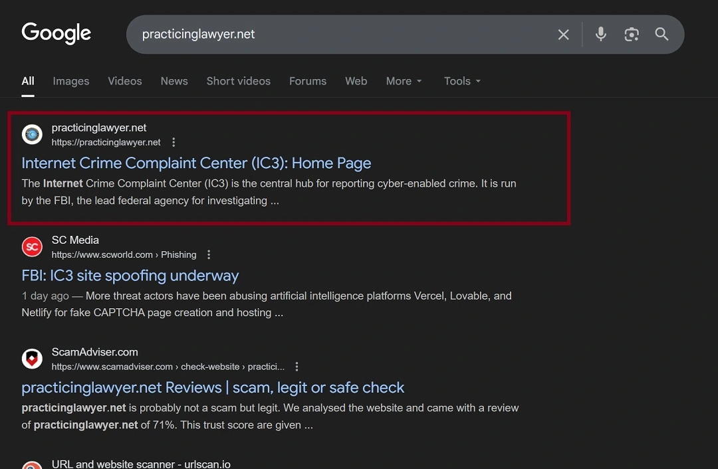Open Google Lens image search icon
The width and height of the screenshot is (718, 469).
pyautogui.click(x=632, y=35)
